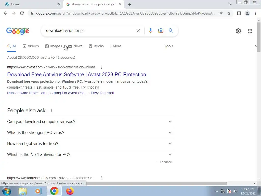
Task: Open People also ask options dots
Action: click(x=51, y=111)
